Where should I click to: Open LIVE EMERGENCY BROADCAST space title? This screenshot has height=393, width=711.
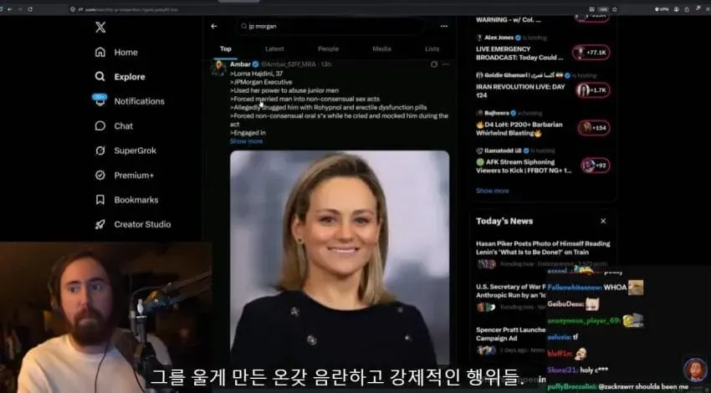coord(519,53)
